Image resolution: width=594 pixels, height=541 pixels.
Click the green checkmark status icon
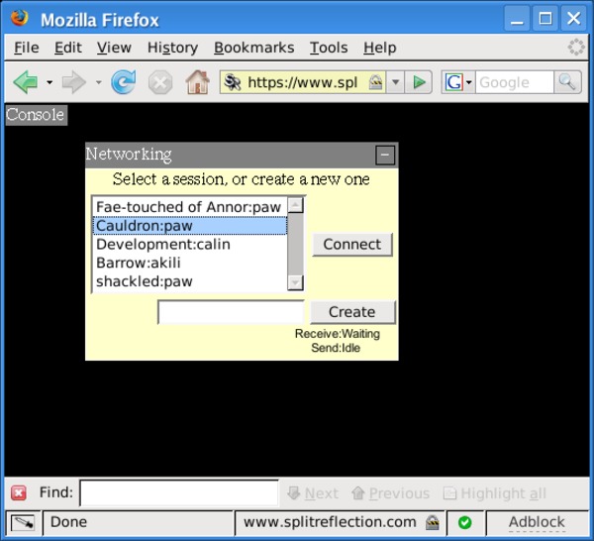coord(465,523)
